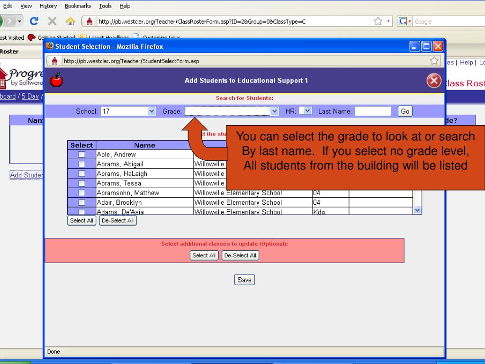Click the main browser URL address field
The image size is (485, 364).
coord(235,21)
